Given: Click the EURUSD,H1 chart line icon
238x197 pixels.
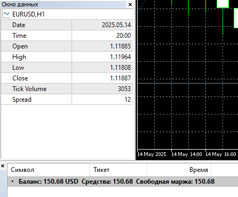Looking at the screenshot, I should [x=6, y=14].
